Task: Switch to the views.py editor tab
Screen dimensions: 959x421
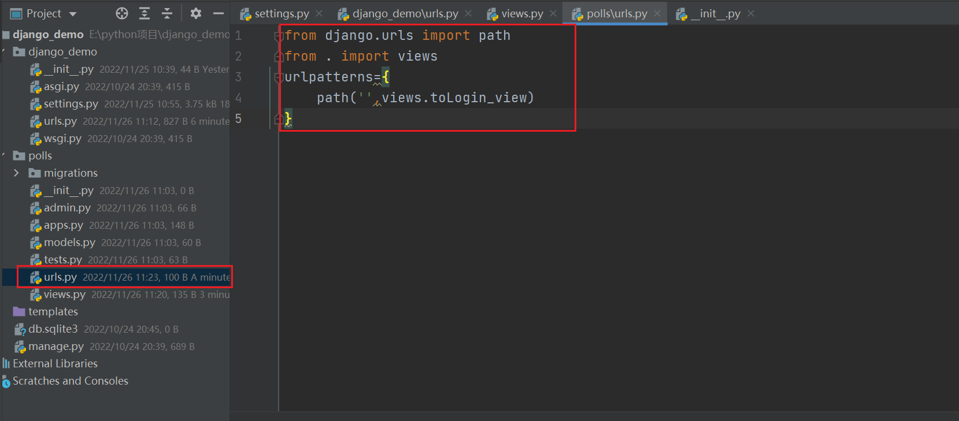Action: click(x=516, y=13)
